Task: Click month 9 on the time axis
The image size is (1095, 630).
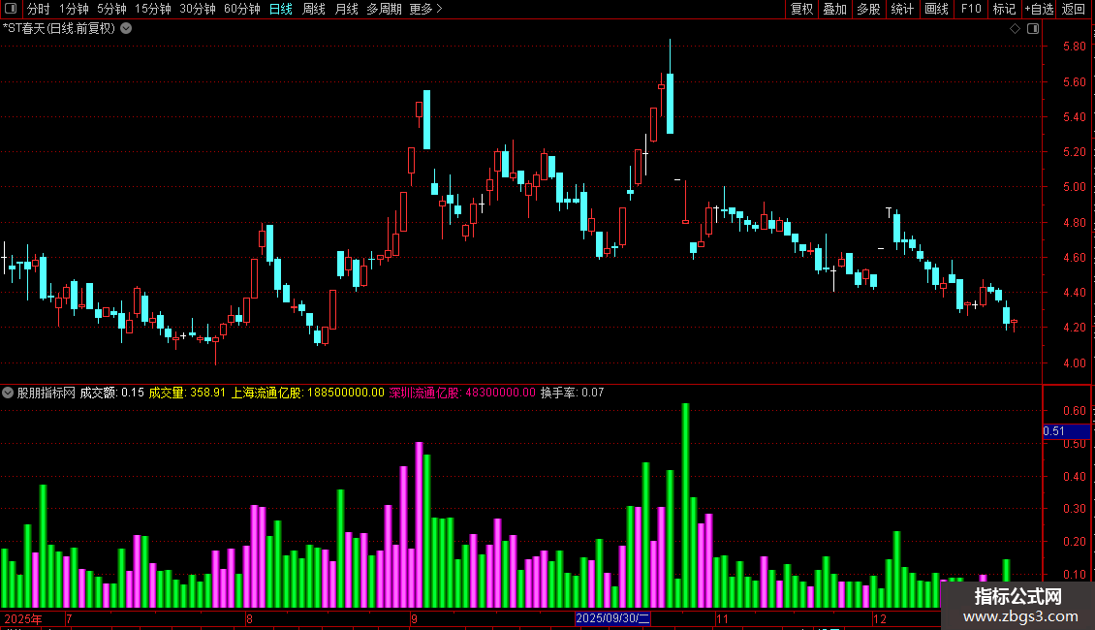Action: [x=414, y=618]
